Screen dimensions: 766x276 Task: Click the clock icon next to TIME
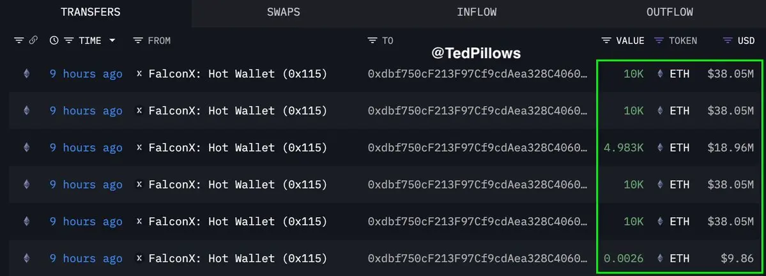click(54, 40)
